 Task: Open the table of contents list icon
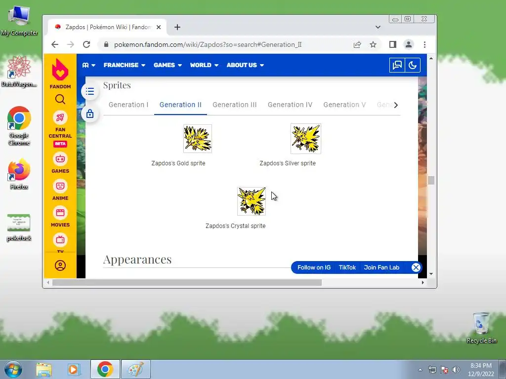90,91
